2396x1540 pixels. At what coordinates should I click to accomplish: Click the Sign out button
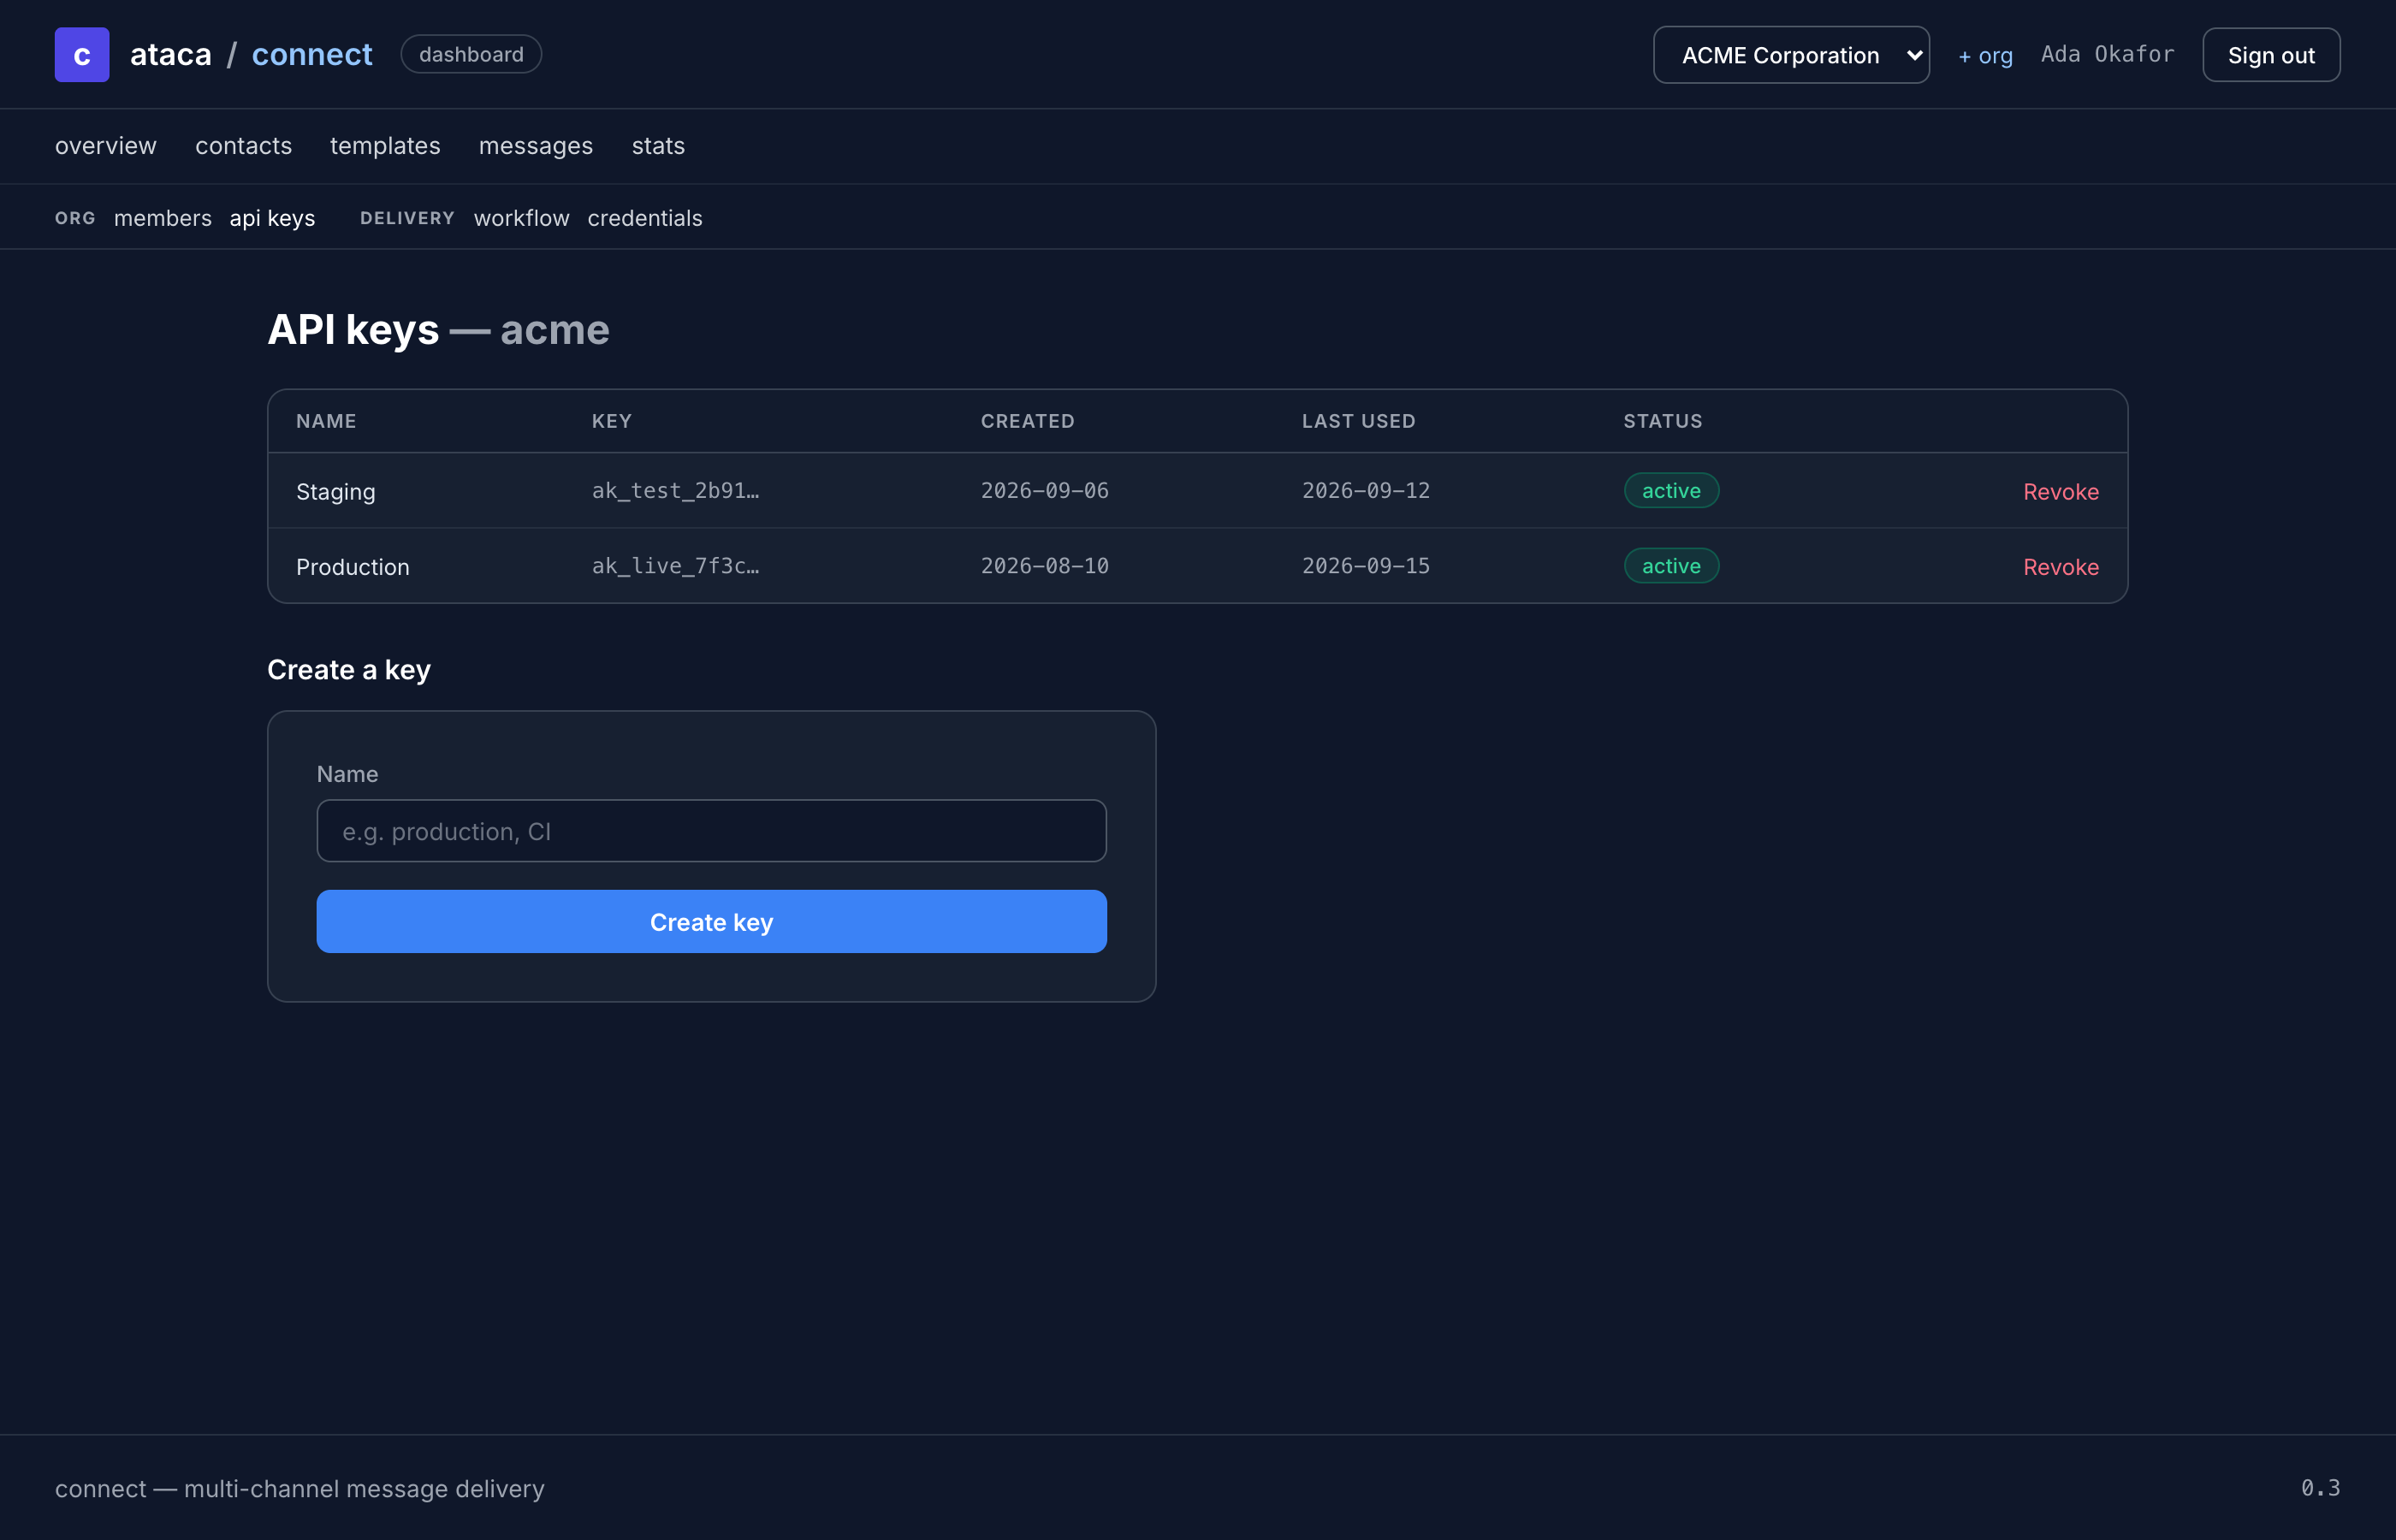coord(2271,55)
